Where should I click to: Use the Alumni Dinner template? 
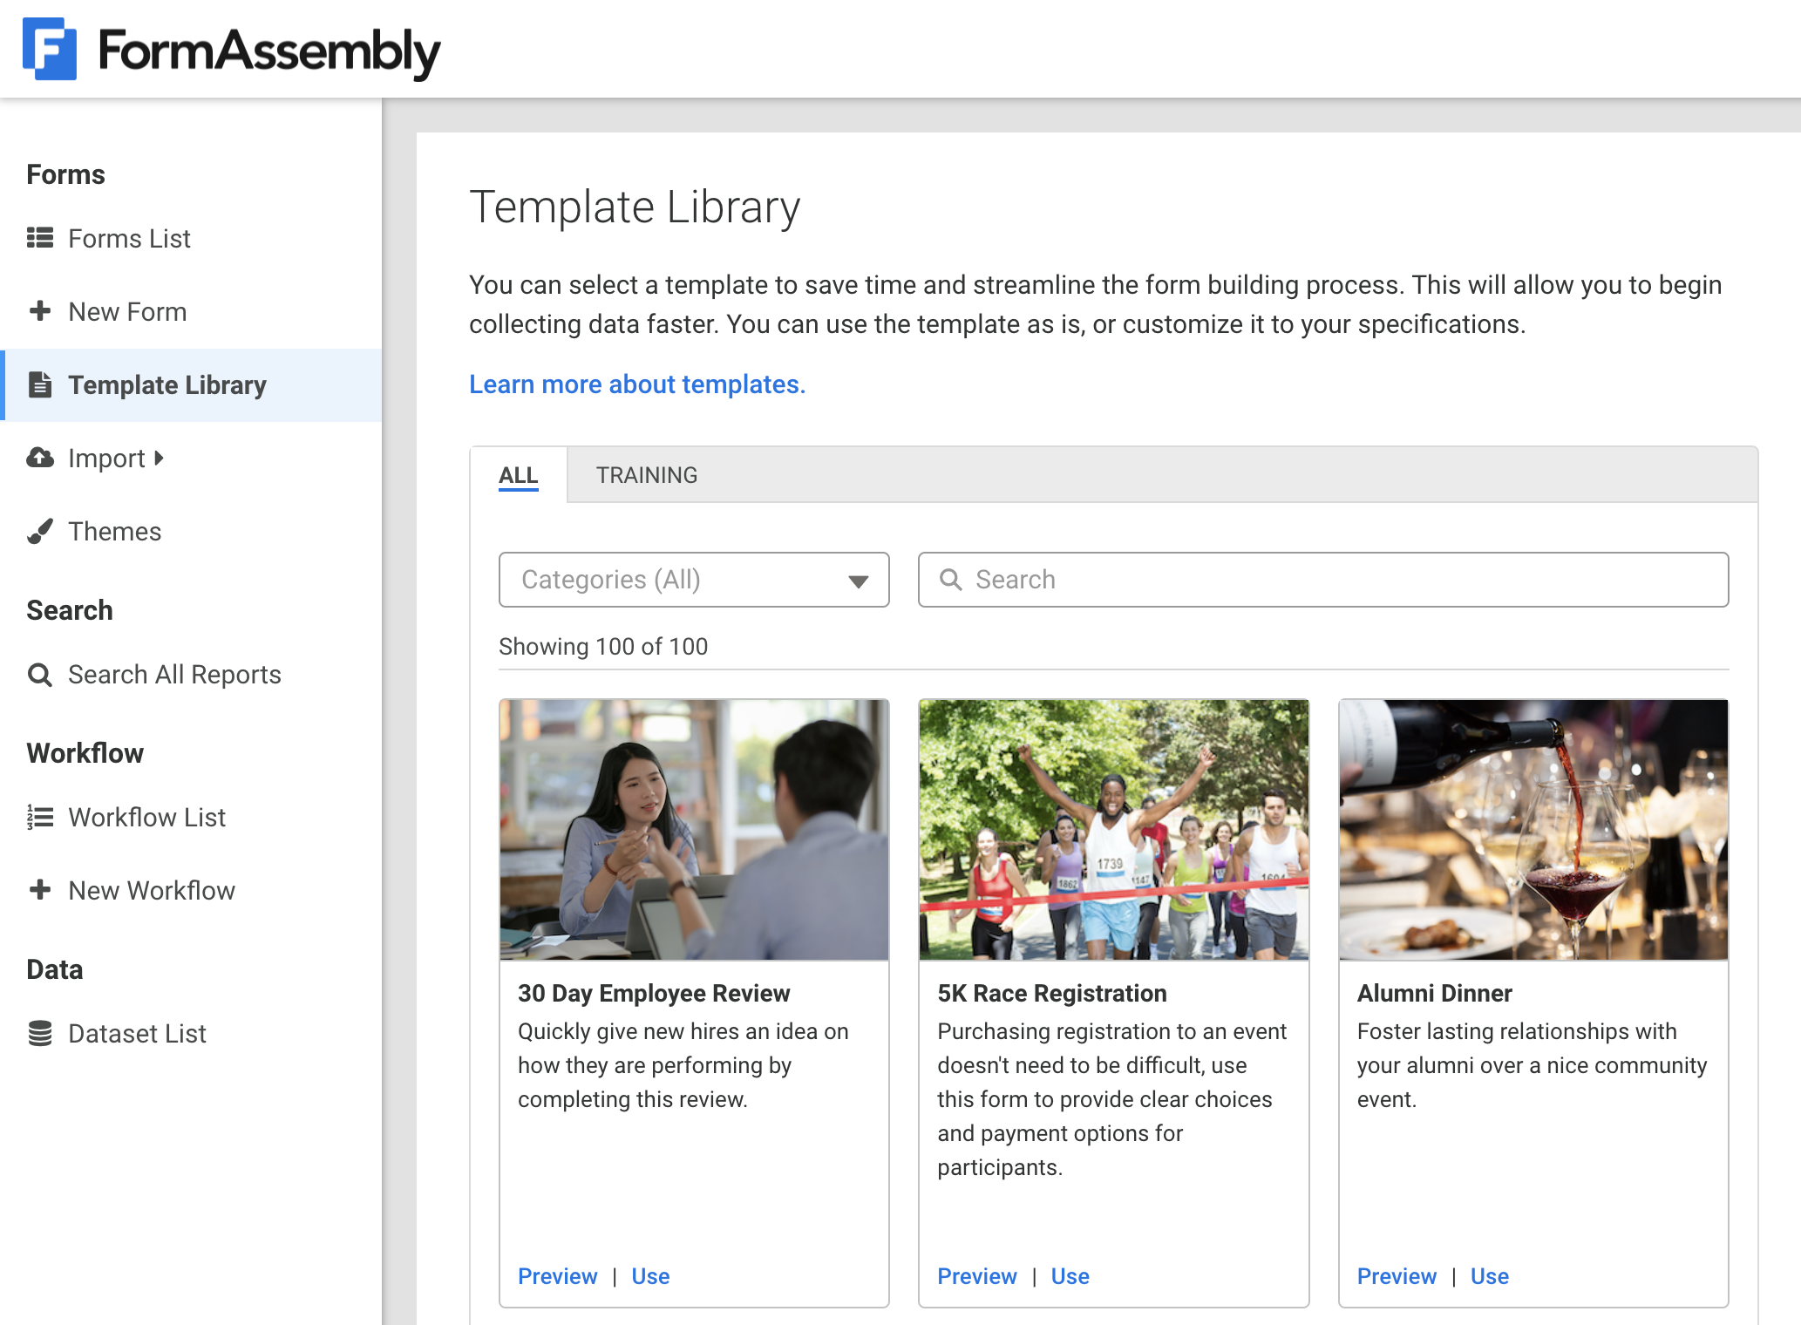click(x=1489, y=1276)
